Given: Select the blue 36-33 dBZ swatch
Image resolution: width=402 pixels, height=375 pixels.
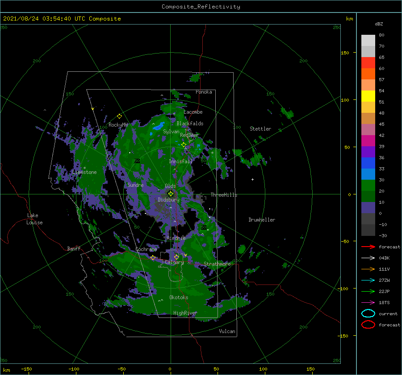Looking at the screenshot, I should coord(368,163).
